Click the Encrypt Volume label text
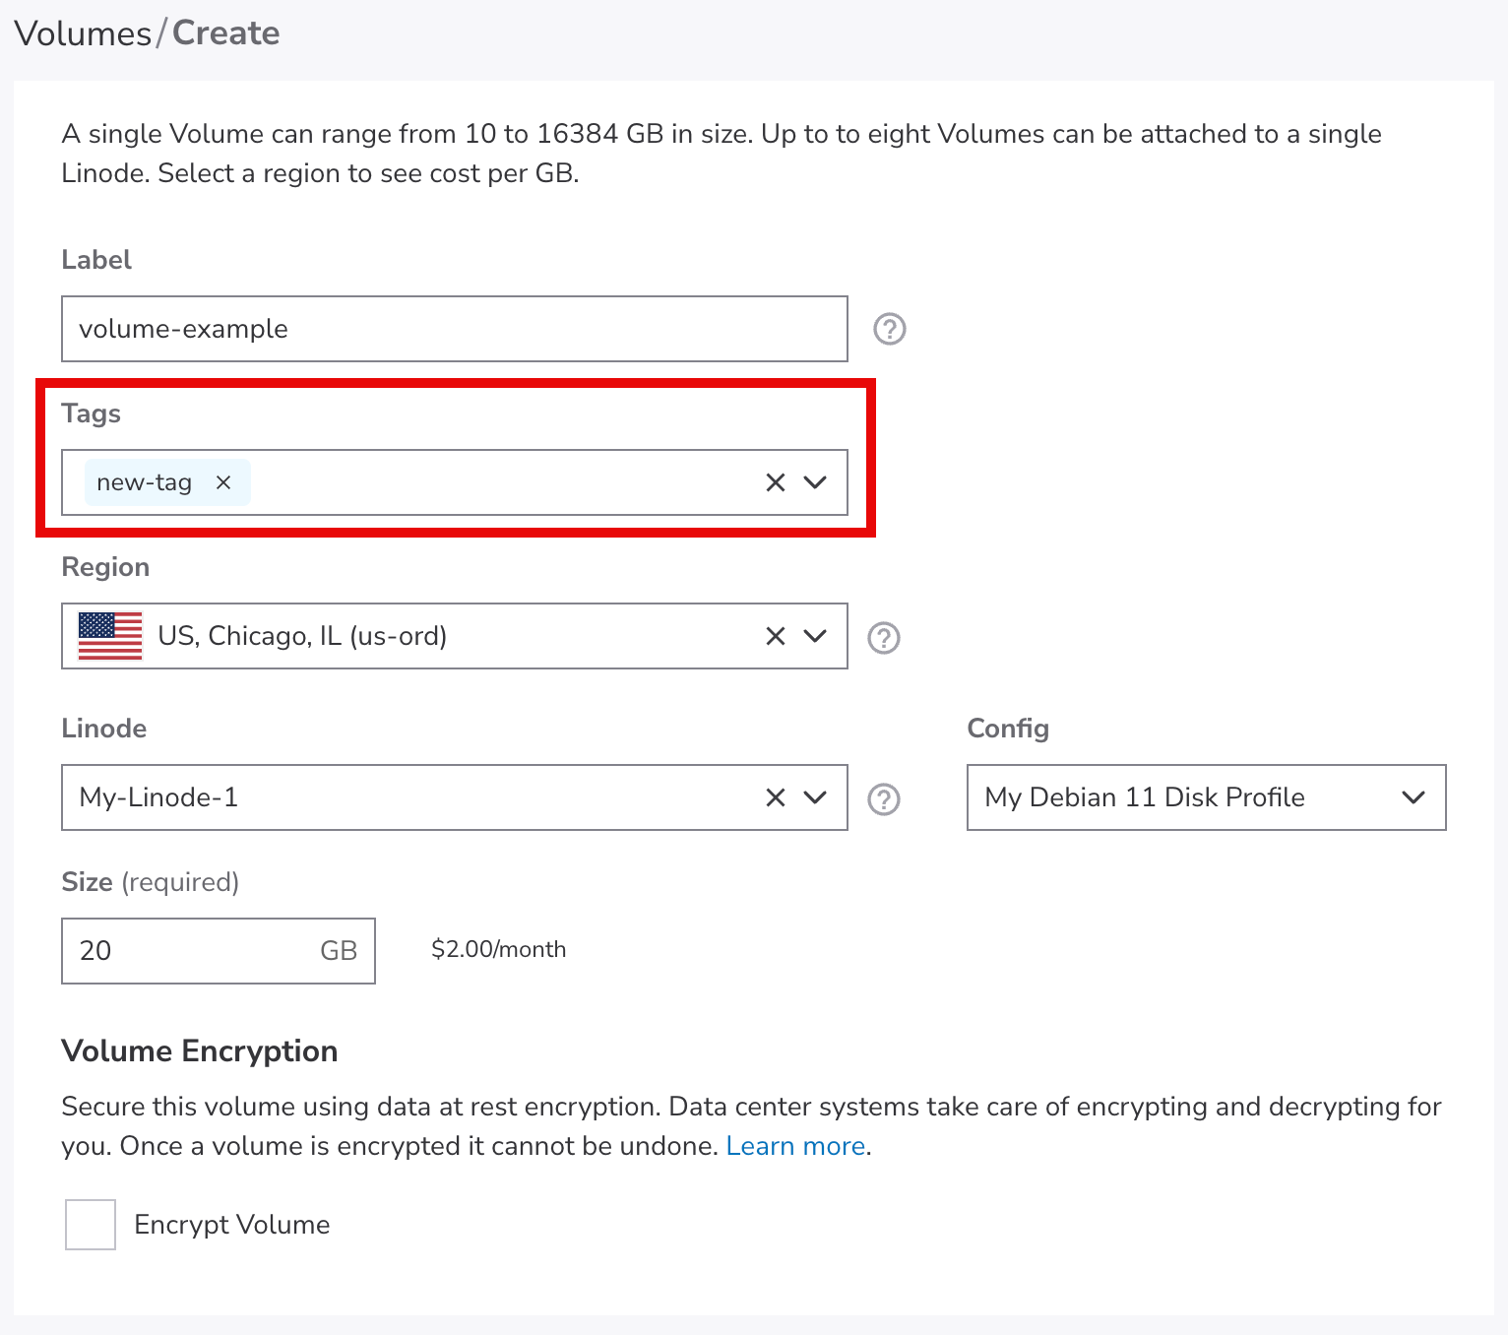1508x1335 pixels. coord(232,1225)
